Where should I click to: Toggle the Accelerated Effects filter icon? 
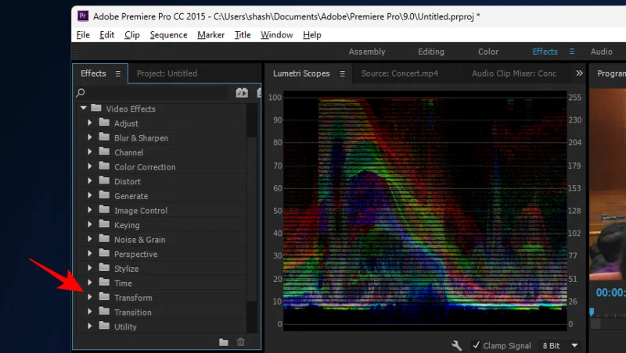pyautogui.click(x=242, y=93)
